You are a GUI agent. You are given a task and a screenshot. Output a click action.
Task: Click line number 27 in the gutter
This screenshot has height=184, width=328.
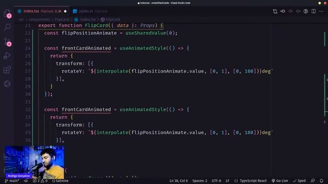point(28,72)
